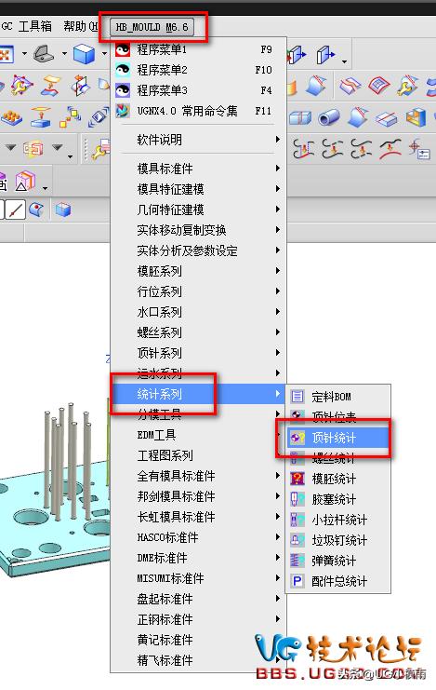This screenshot has height=690, width=436.
Task: Open the 帮助 menu
Action: [x=81, y=26]
